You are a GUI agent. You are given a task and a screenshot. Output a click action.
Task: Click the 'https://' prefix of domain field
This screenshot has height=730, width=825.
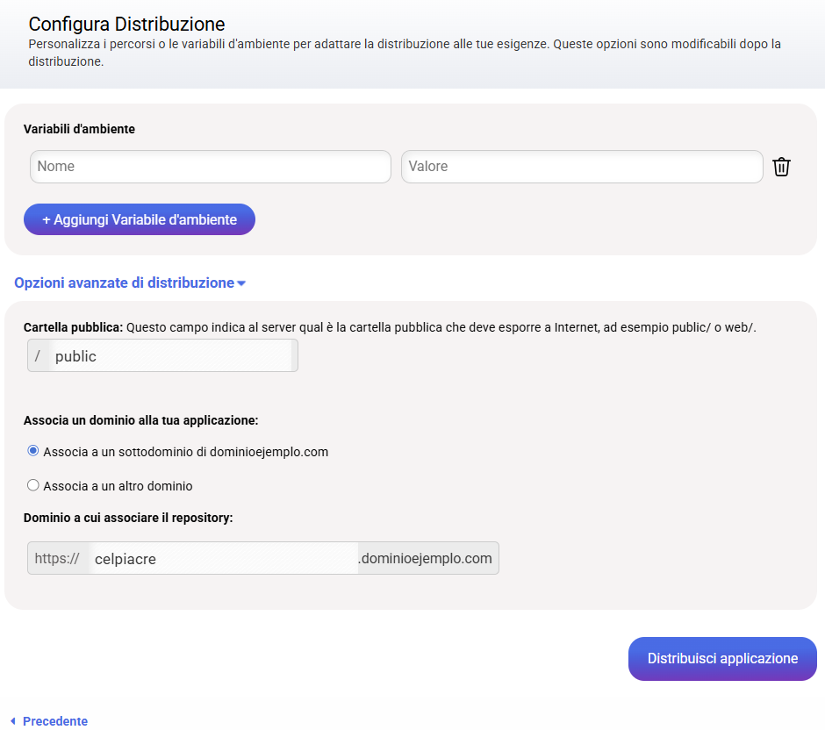point(57,558)
